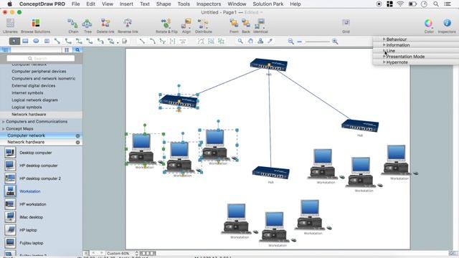Choose the Eyedropper tool

pyautogui.click(x=270, y=42)
